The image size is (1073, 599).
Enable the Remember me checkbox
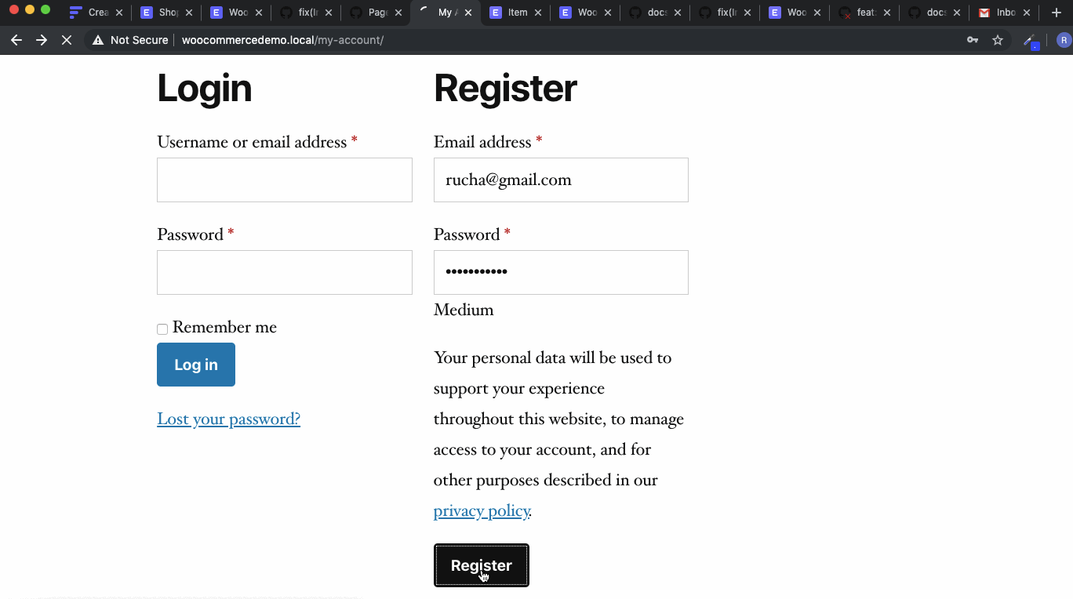pyautogui.click(x=162, y=329)
